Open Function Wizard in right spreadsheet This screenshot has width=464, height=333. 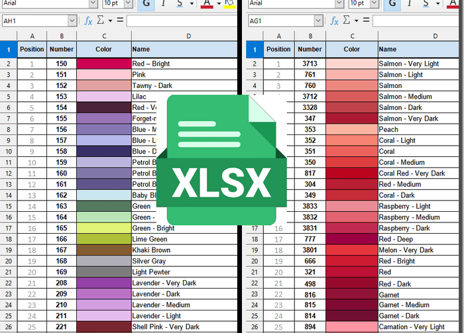(x=335, y=21)
